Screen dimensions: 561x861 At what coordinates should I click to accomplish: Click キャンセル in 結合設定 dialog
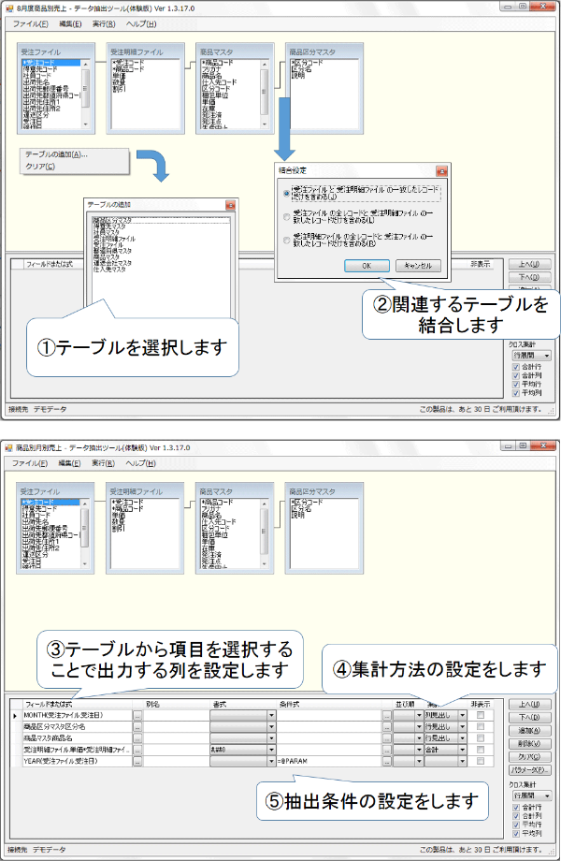418,266
